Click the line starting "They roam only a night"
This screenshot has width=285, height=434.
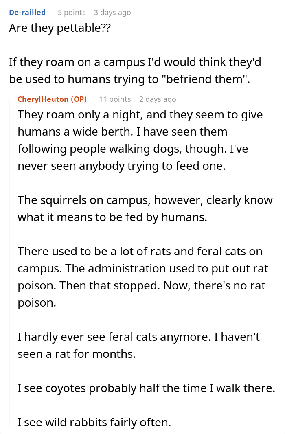(x=140, y=115)
